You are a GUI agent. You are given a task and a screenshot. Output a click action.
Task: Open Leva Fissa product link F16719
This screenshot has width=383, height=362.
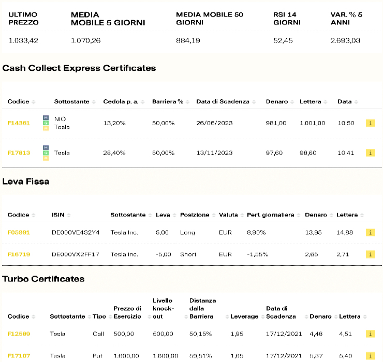pyautogui.click(x=19, y=254)
